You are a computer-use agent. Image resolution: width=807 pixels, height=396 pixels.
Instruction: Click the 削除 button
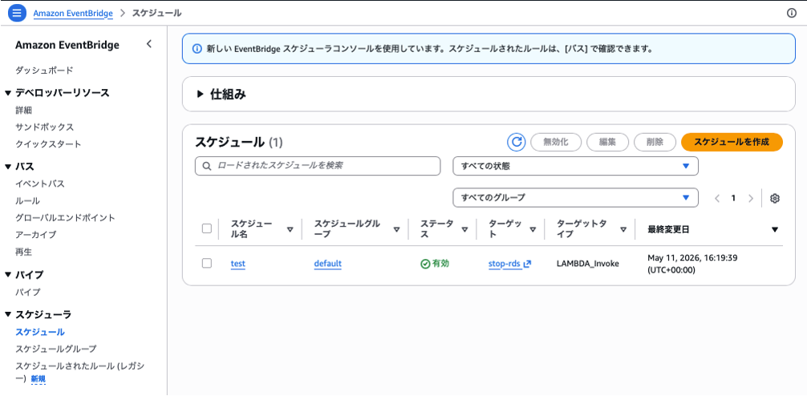pos(655,142)
